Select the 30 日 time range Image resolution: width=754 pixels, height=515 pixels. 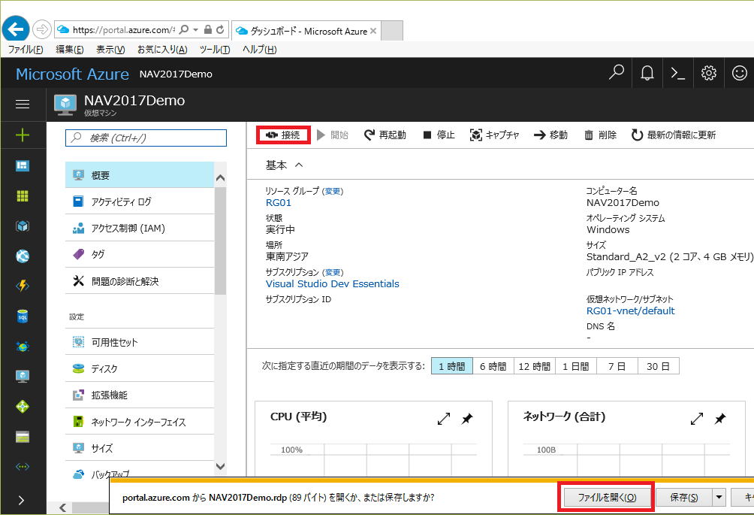click(659, 366)
